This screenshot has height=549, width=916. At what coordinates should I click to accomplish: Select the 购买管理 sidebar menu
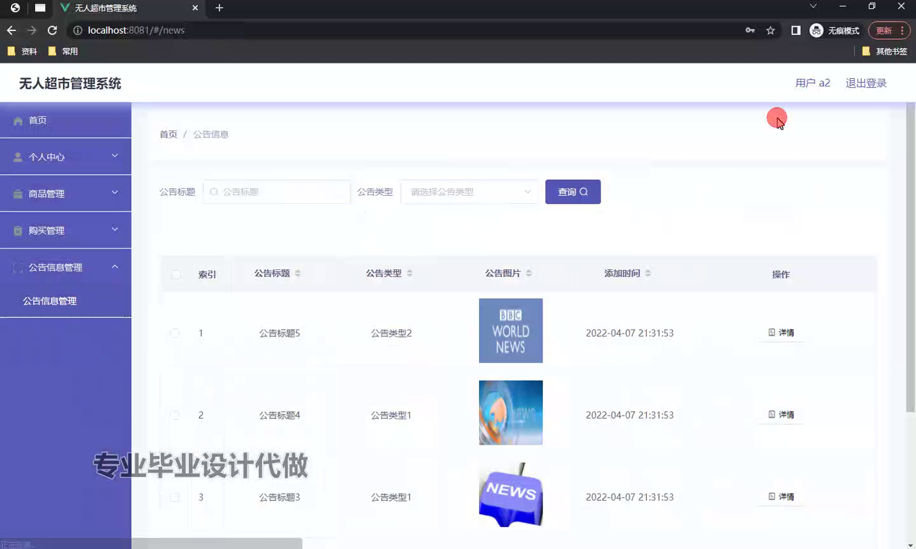coord(66,231)
